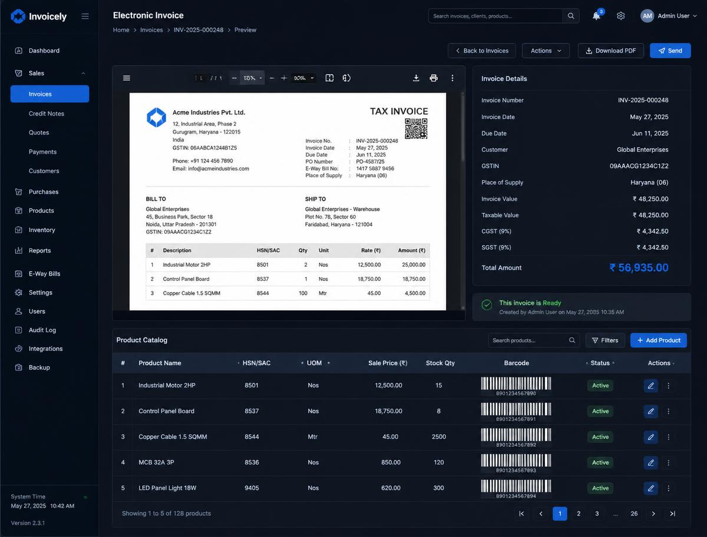The width and height of the screenshot is (707, 537).
Task: Open the Actions dropdown
Action: [546, 51]
